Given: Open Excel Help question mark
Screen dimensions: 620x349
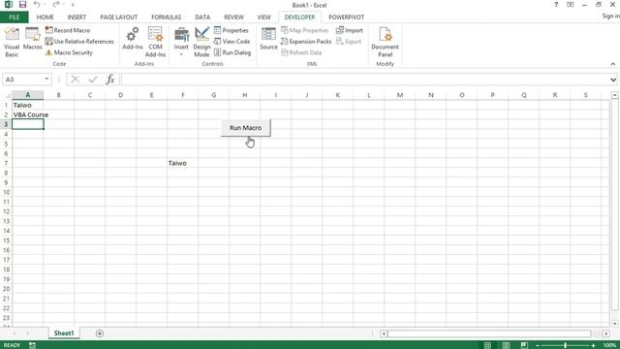Looking at the screenshot, I should pyautogui.click(x=556, y=5).
